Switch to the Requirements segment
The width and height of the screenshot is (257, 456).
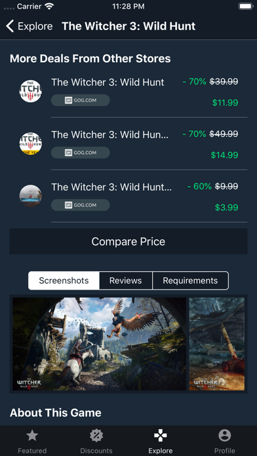click(190, 280)
